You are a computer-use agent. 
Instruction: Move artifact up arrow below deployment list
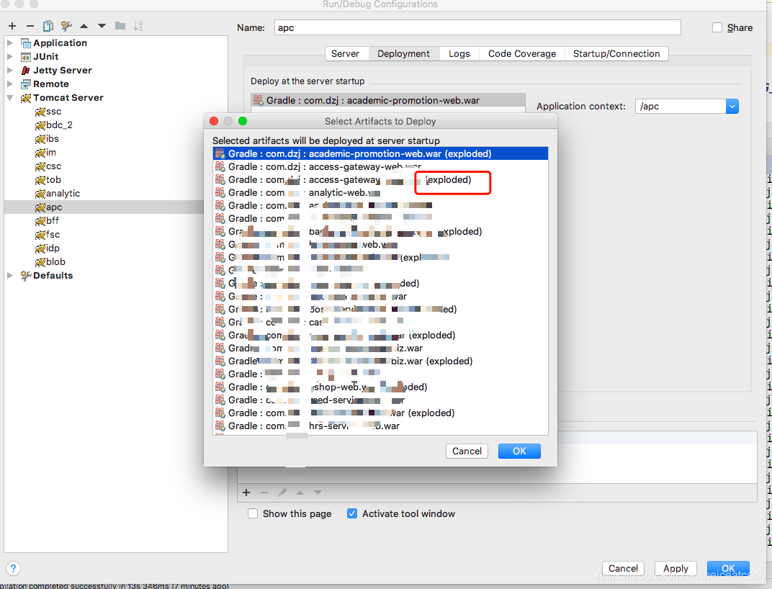point(300,493)
